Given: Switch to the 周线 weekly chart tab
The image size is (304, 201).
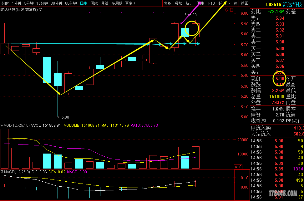Looking at the screenshot, I should [94, 3].
